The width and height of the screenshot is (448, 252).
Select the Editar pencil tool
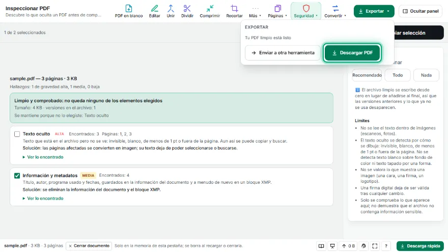coord(154,11)
